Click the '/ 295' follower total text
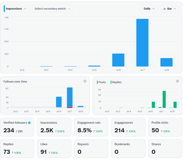 (x=19, y=131)
